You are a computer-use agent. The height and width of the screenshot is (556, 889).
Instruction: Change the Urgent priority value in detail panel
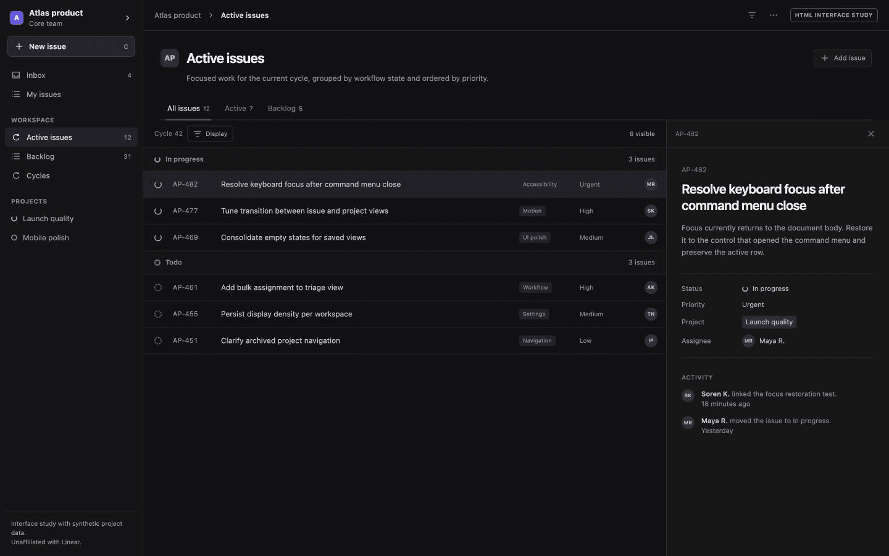(753, 305)
